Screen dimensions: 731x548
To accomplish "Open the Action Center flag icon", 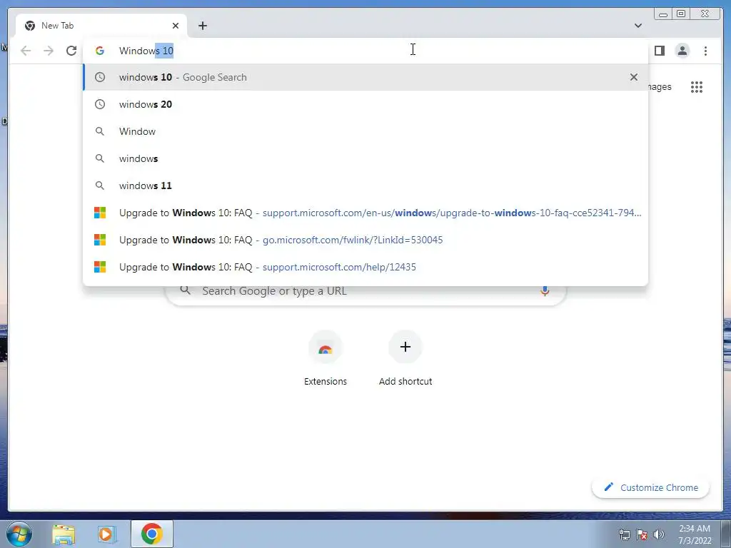I will (642, 534).
